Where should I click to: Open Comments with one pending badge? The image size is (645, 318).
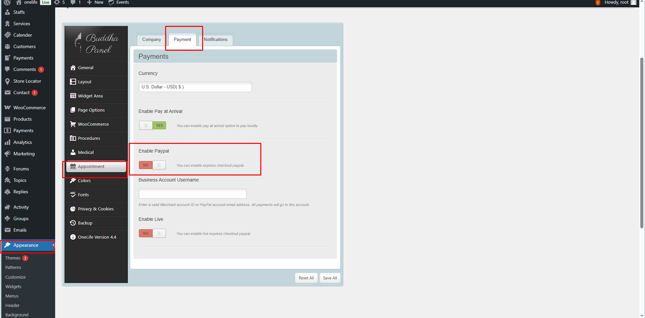click(25, 70)
